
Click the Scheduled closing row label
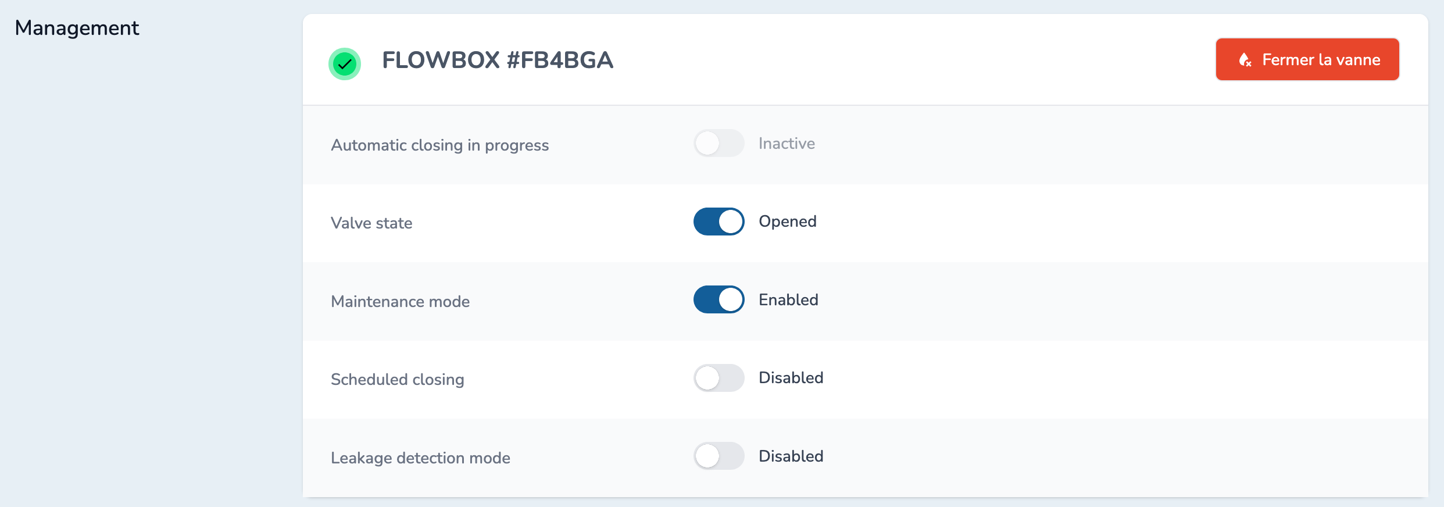pos(397,380)
